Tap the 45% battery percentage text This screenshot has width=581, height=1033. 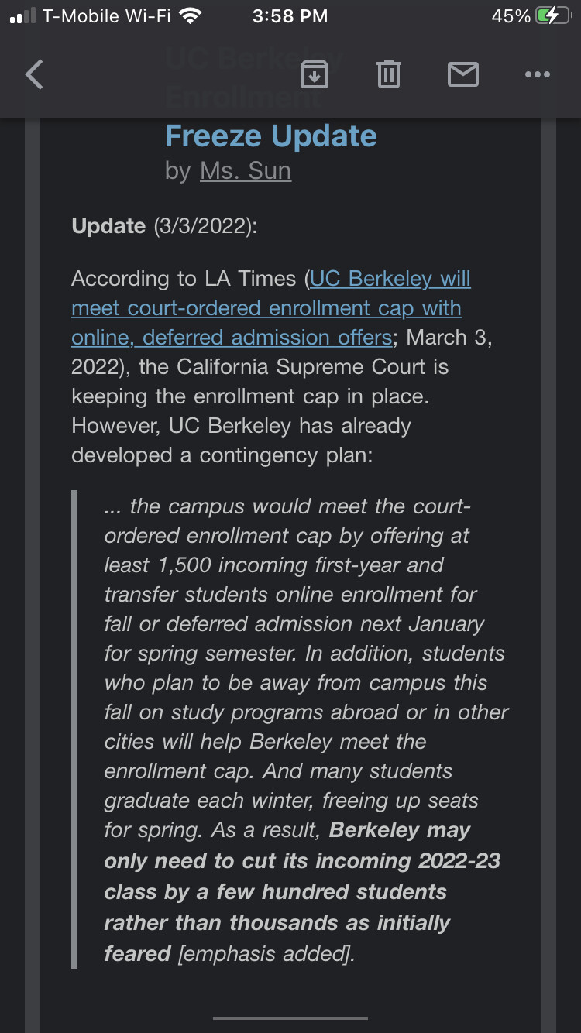click(511, 16)
